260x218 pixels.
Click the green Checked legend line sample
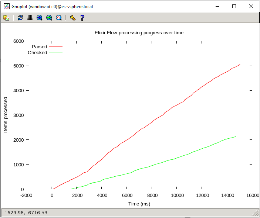click(x=56, y=52)
